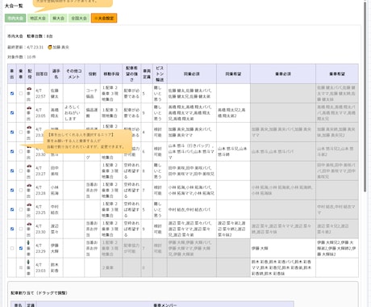Click the 役割 column header
Screen dimensions: 371x307
(x=92, y=74)
